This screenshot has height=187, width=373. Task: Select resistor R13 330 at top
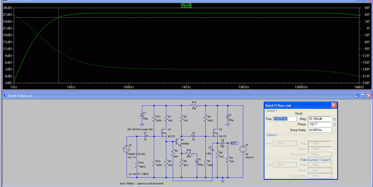[194, 105]
